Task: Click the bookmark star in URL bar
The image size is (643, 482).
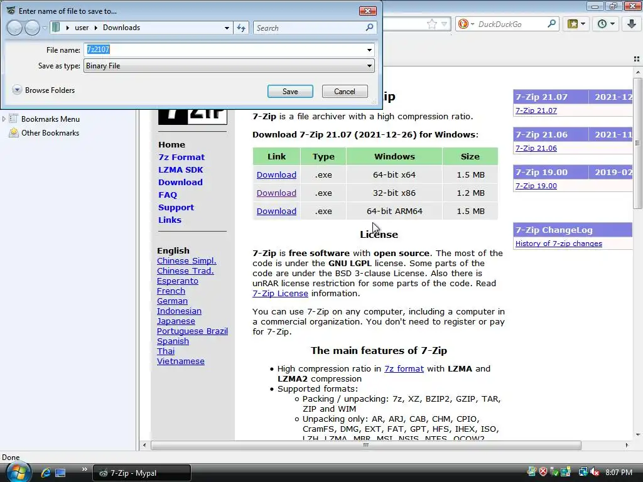Action: point(431,24)
